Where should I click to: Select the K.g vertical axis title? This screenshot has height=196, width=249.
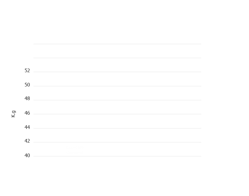pyautogui.click(x=13, y=114)
